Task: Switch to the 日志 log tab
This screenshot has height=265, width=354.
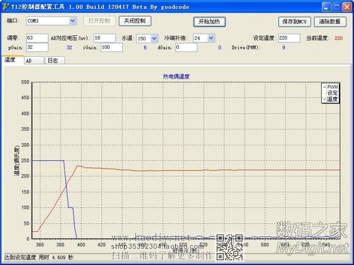Action: pos(53,60)
